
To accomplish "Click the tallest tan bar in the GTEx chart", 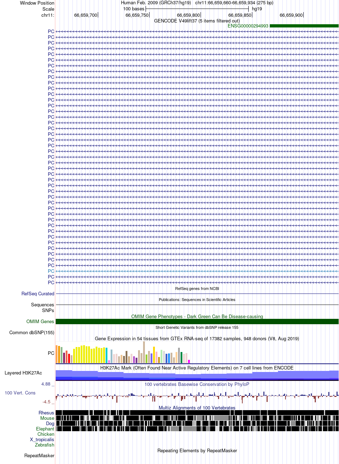I will point(144,352).
